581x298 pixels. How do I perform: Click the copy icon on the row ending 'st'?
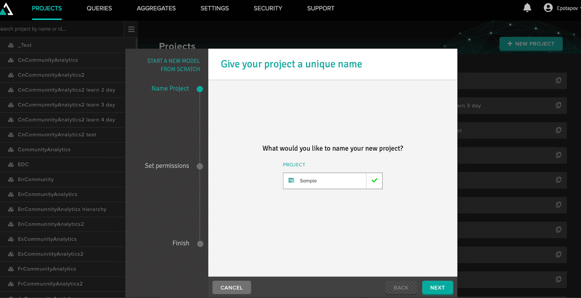click(558, 130)
